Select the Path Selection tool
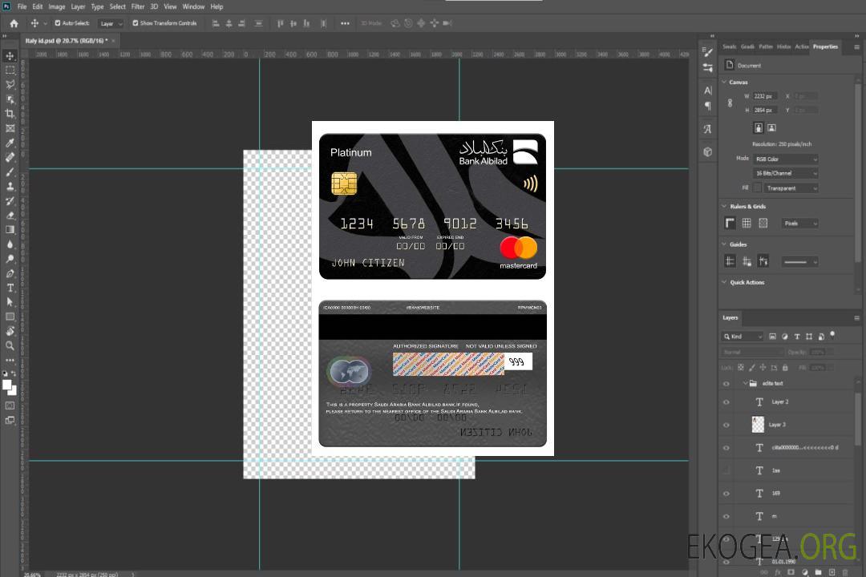 (10, 302)
